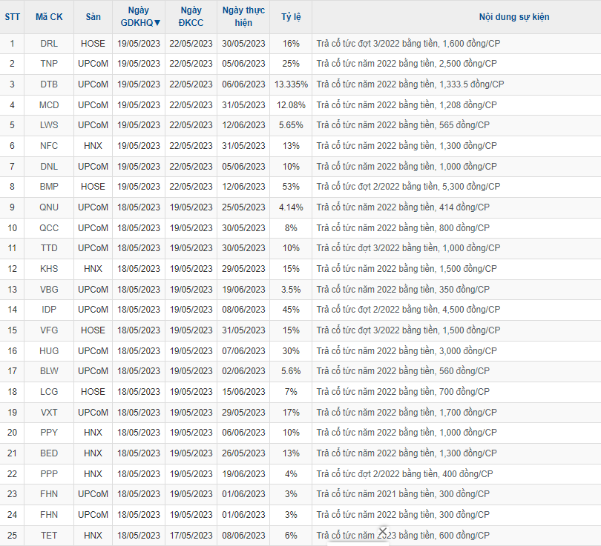This screenshot has height=546, width=601.
Task: Click the PPP dividend event description
Action: (x=404, y=473)
